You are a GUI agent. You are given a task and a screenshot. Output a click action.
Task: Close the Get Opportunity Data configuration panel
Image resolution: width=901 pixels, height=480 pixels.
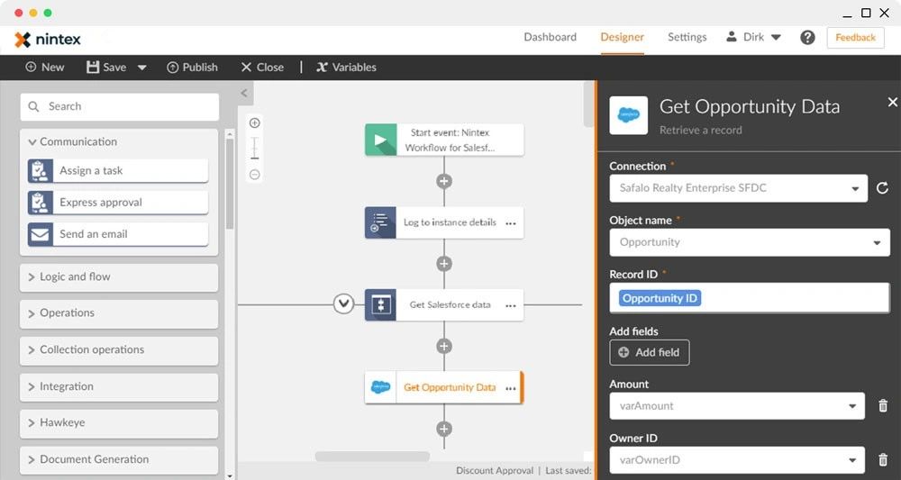[892, 102]
